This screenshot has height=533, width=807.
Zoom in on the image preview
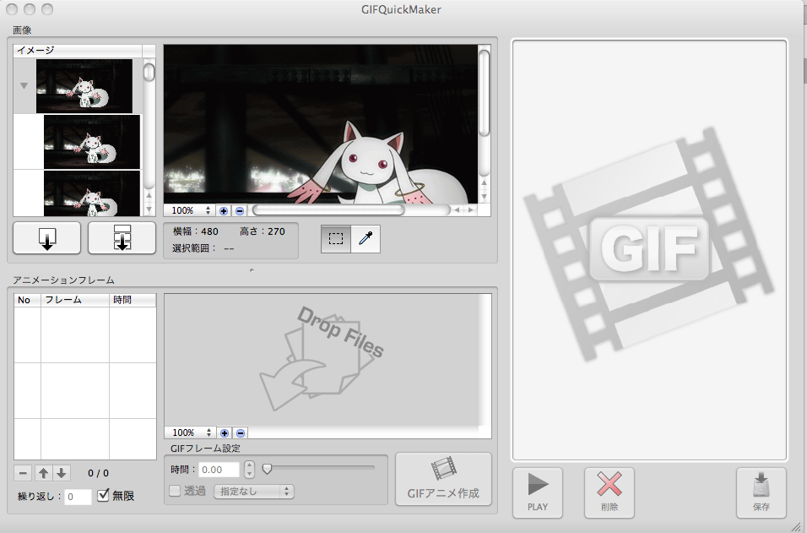click(224, 210)
